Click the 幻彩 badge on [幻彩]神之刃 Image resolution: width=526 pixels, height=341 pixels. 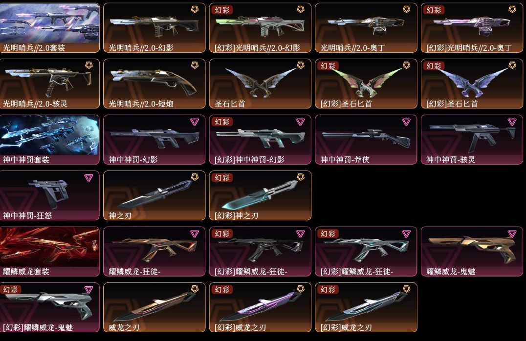(222, 178)
